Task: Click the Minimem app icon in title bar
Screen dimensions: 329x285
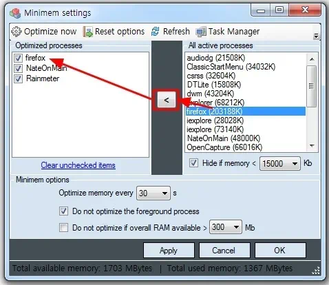Action: pos(15,13)
